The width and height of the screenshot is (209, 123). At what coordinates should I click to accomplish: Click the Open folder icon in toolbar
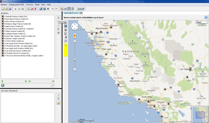[6, 9]
